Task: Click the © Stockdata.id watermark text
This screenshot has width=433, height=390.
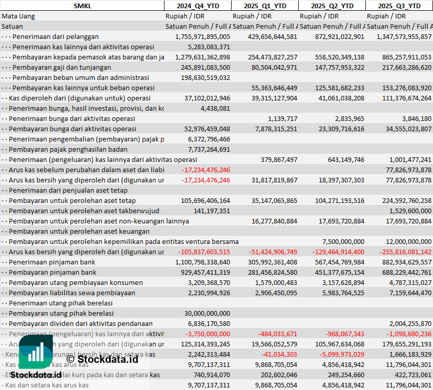Action: (101, 359)
